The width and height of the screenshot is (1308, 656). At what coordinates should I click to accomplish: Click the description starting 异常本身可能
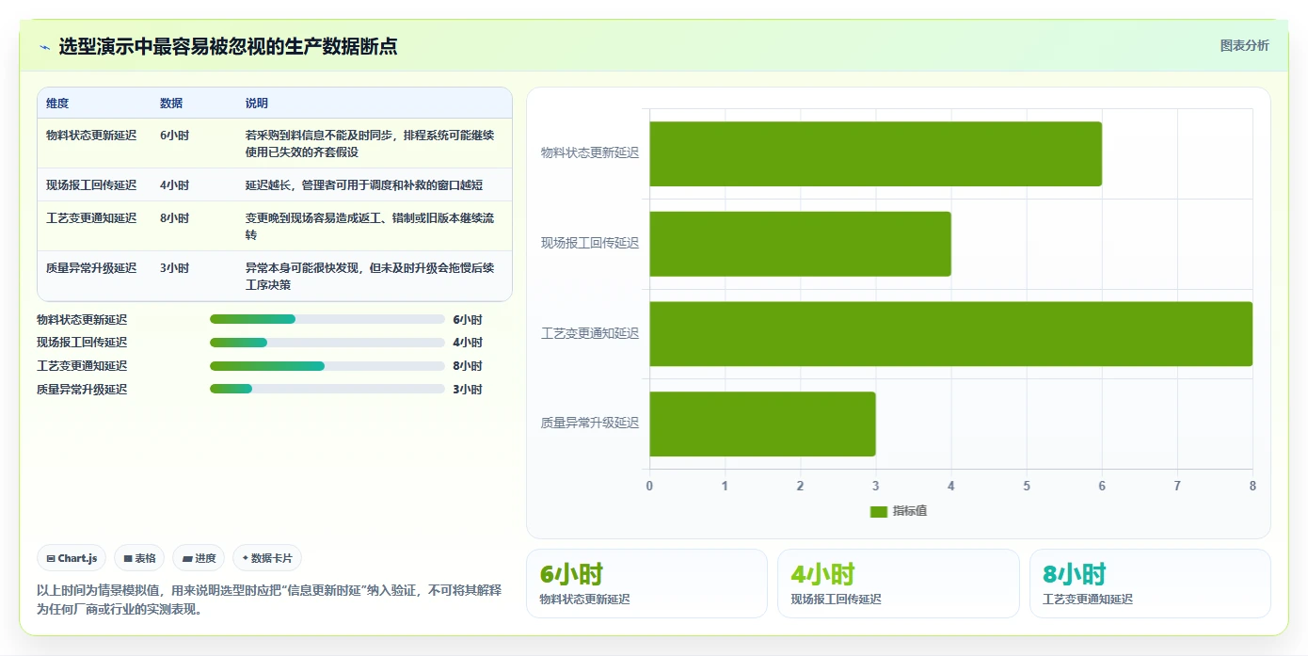(x=370, y=277)
